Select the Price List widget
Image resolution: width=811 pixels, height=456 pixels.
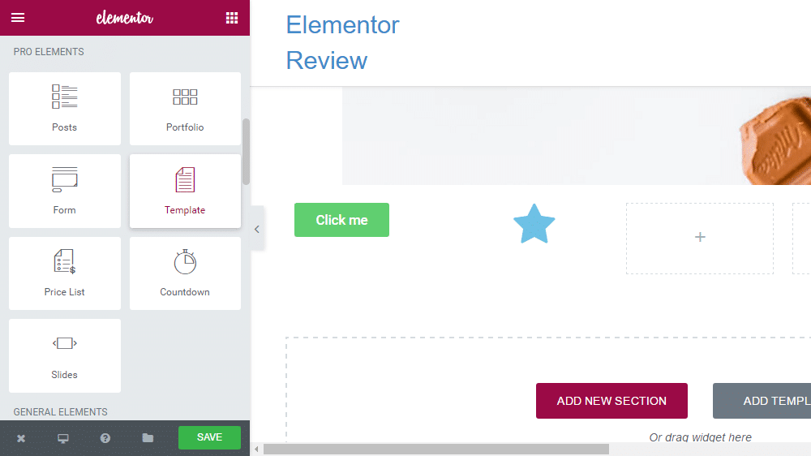click(65, 273)
